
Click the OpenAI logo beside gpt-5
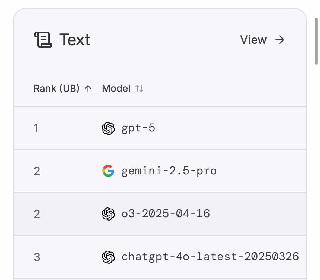[x=108, y=128]
